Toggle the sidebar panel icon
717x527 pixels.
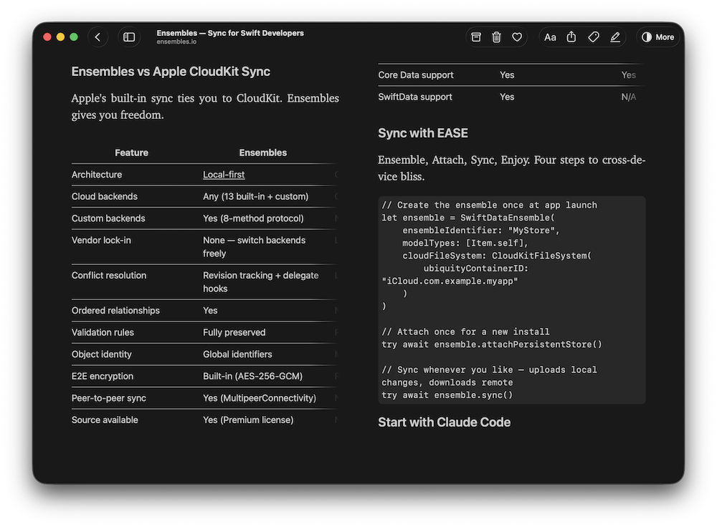pos(129,37)
